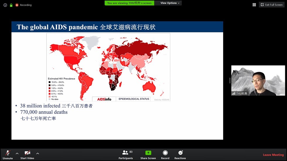
Task: Switch layout using the grid view icon
Action: pos(254,5)
